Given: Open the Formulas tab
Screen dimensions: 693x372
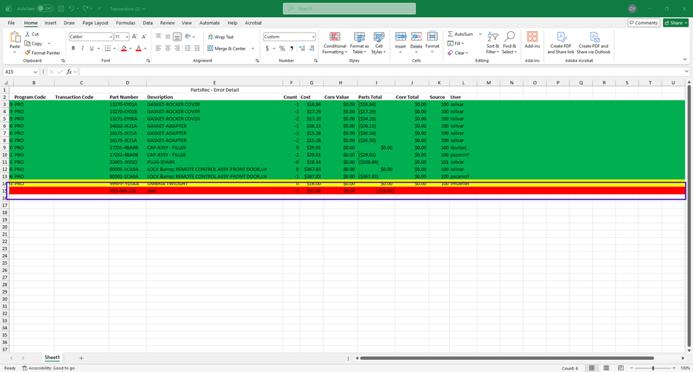Looking at the screenshot, I should [x=126, y=23].
